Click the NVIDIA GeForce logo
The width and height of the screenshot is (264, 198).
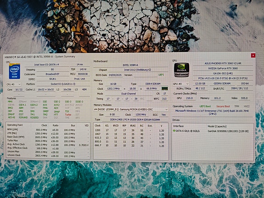point(182,69)
